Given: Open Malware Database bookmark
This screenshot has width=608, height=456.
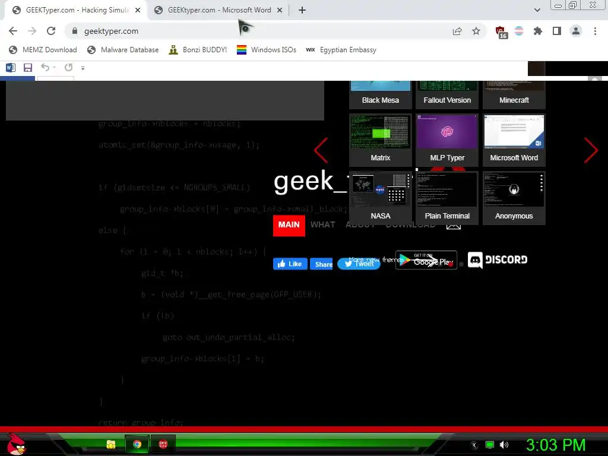Looking at the screenshot, I should coord(123,50).
